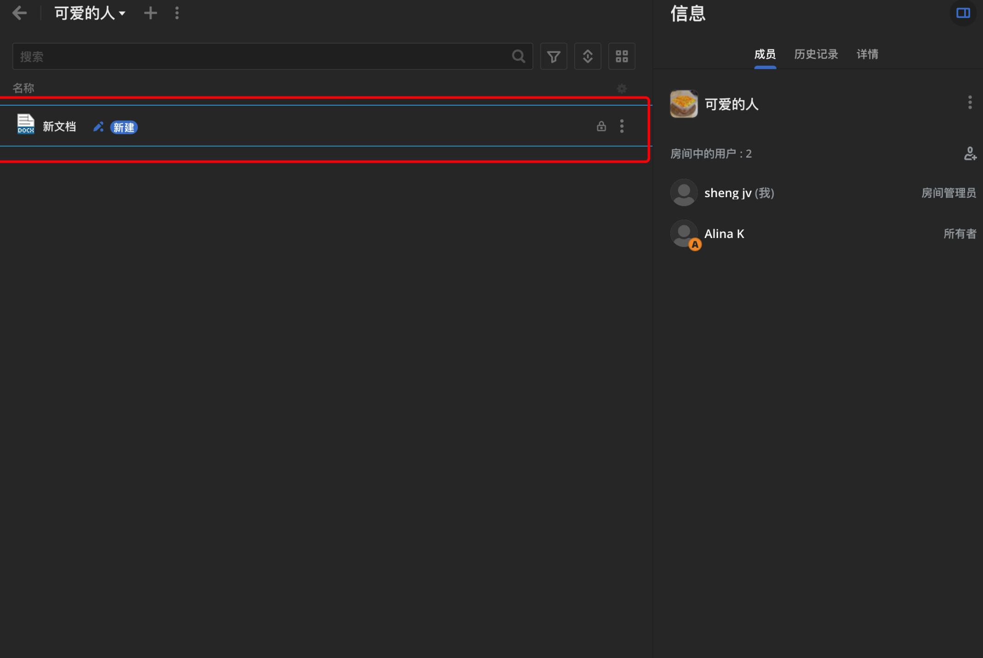Click the back arrow icon
This screenshot has width=983, height=658.
tap(19, 13)
